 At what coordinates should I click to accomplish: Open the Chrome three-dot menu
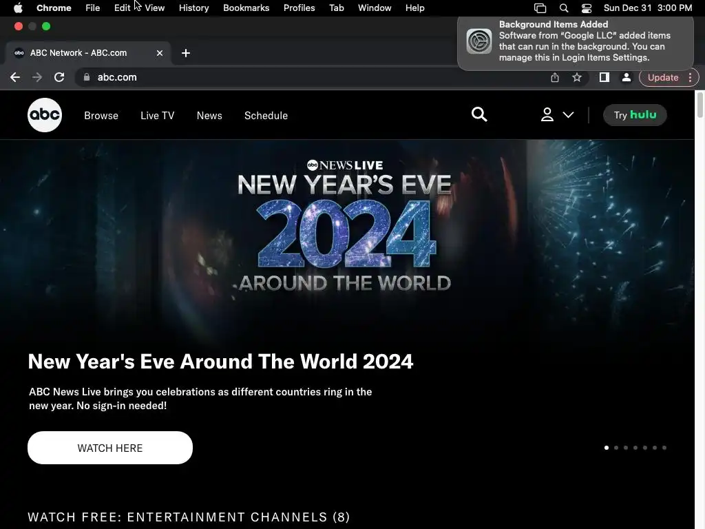[690, 77]
